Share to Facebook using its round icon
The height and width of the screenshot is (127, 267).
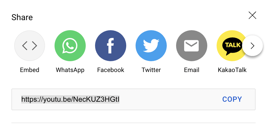(x=111, y=46)
